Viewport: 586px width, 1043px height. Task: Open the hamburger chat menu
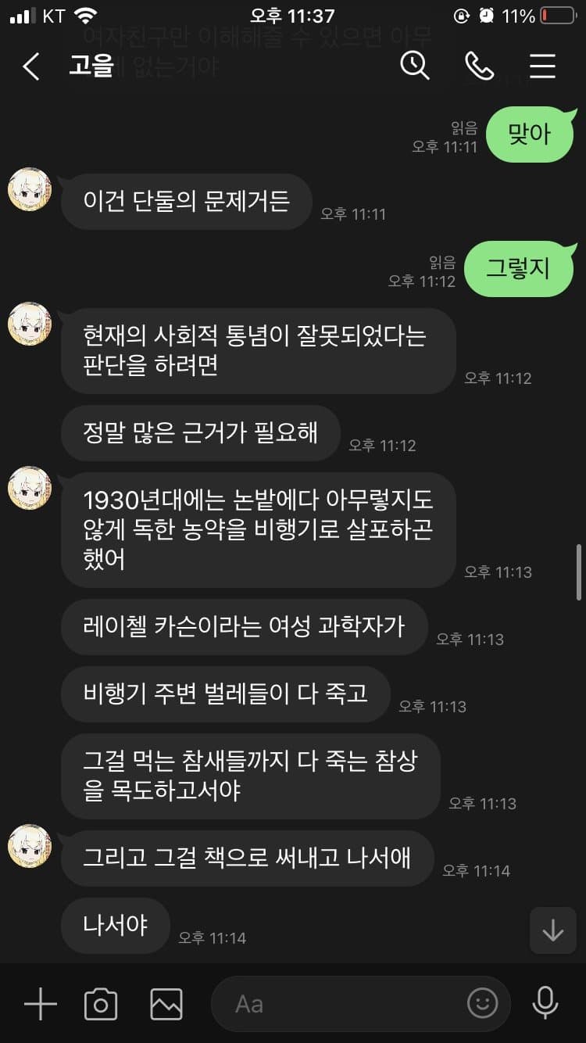(x=542, y=66)
